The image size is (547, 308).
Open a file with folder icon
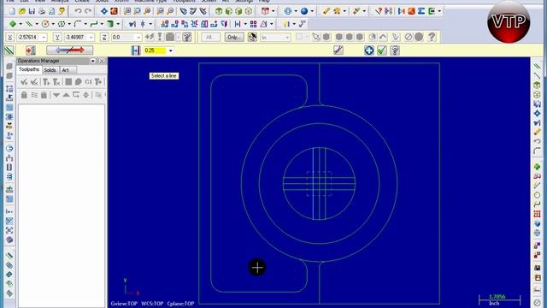(22, 11)
